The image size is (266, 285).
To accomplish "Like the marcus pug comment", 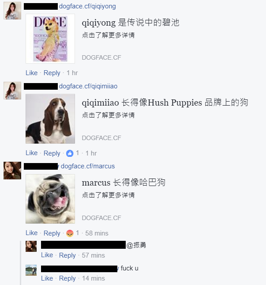I will (32, 233).
